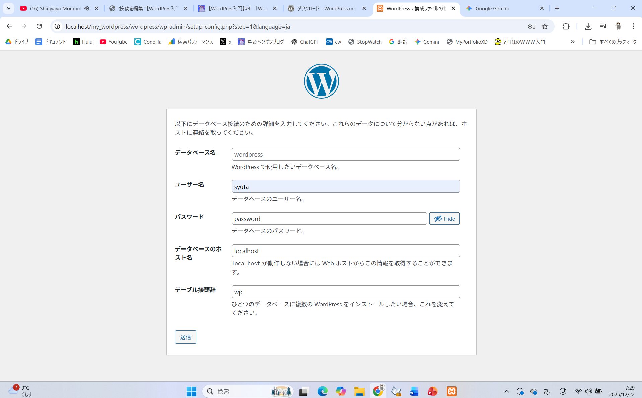Open the password manager key icon

pos(531,26)
